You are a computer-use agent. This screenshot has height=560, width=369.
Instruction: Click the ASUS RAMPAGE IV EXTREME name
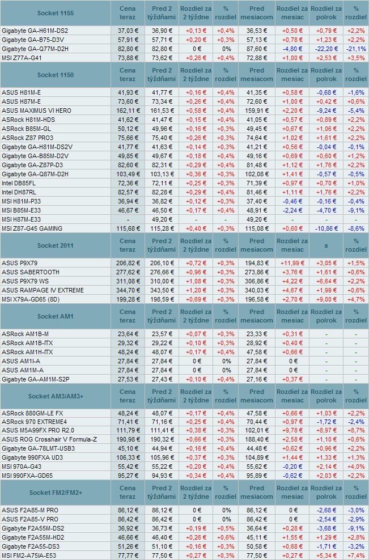point(43,290)
